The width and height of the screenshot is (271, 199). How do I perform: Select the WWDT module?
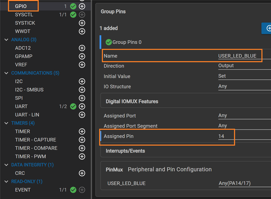[x=23, y=31]
